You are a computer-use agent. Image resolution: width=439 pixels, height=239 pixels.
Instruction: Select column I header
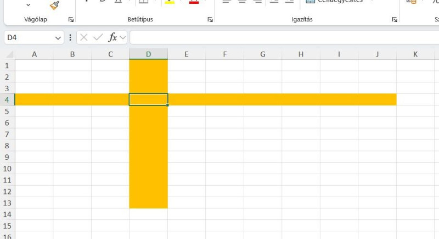(339, 54)
